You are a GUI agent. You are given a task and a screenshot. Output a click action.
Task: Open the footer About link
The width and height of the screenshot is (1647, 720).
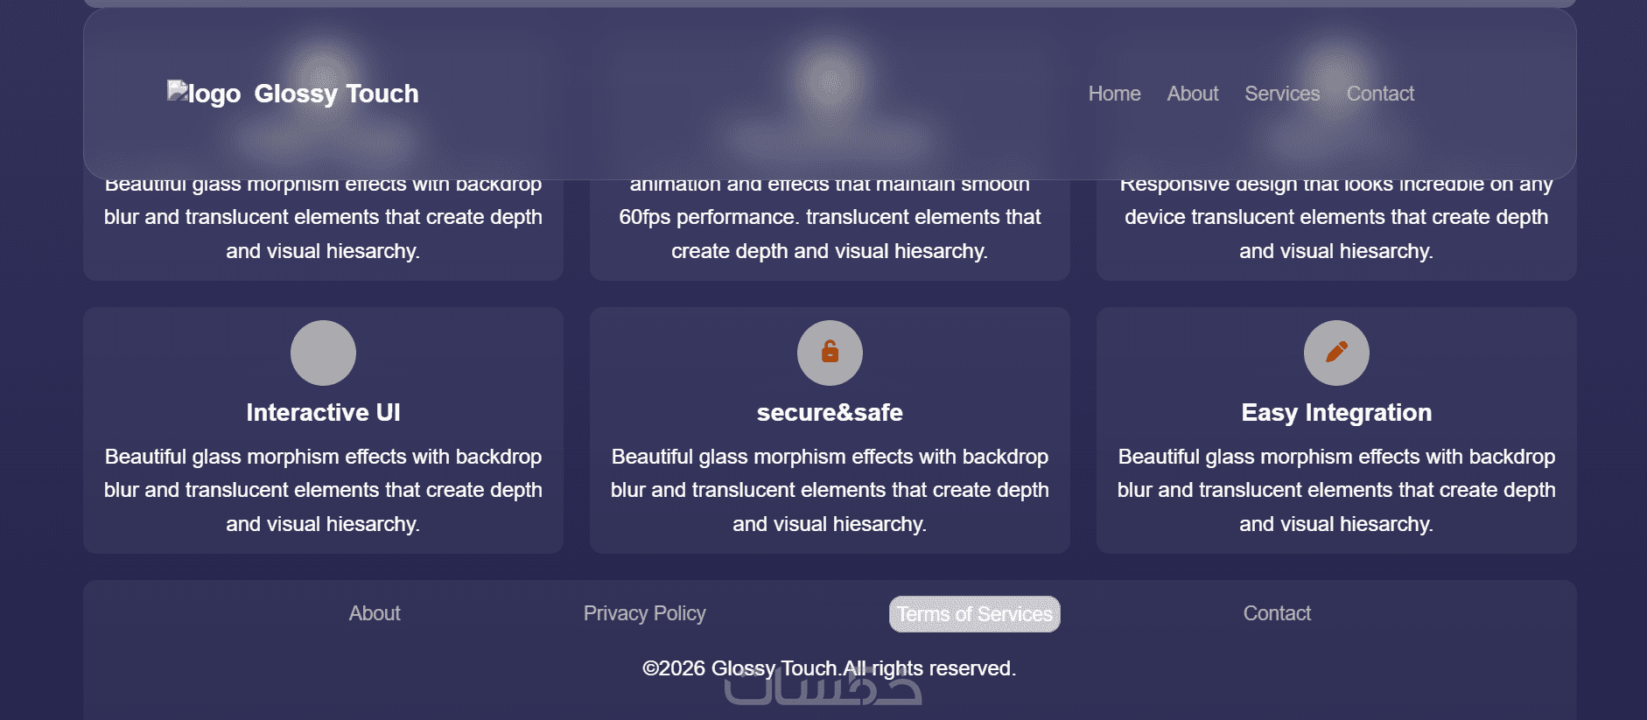[x=375, y=613]
